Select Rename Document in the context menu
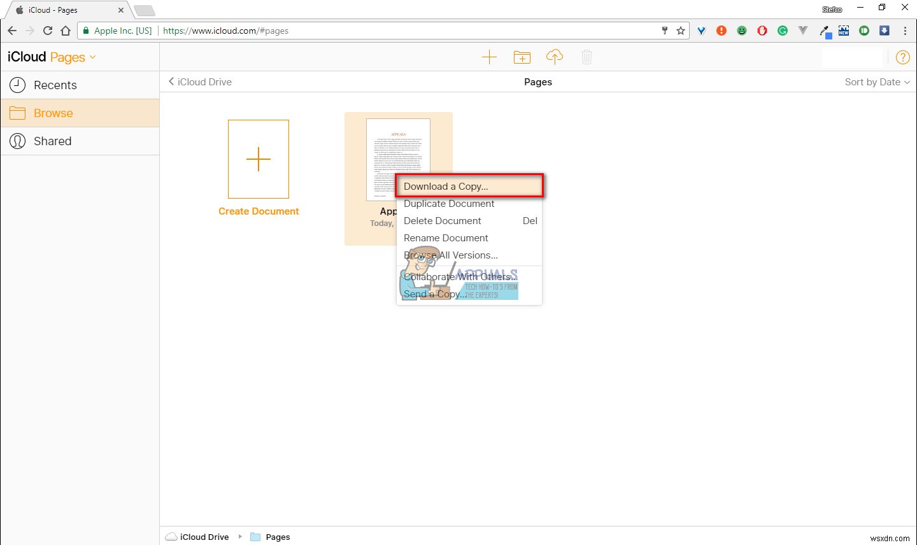Viewport: 917px width, 545px height. click(469, 238)
